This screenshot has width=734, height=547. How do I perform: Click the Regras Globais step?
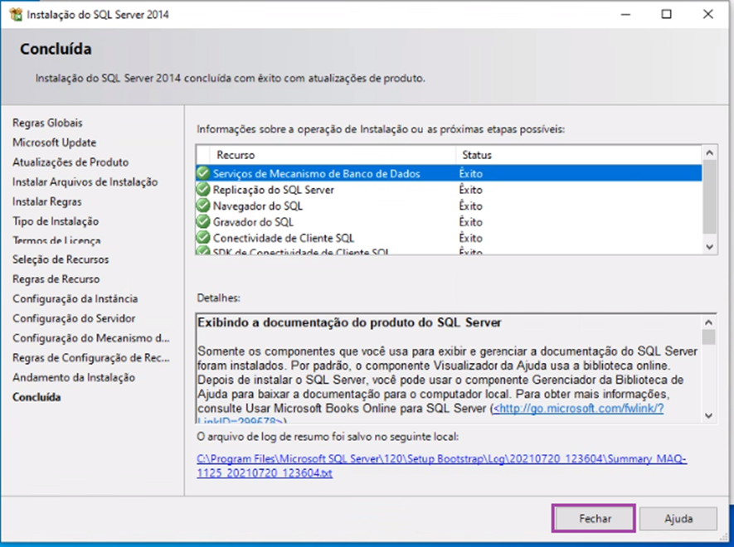(47, 123)
